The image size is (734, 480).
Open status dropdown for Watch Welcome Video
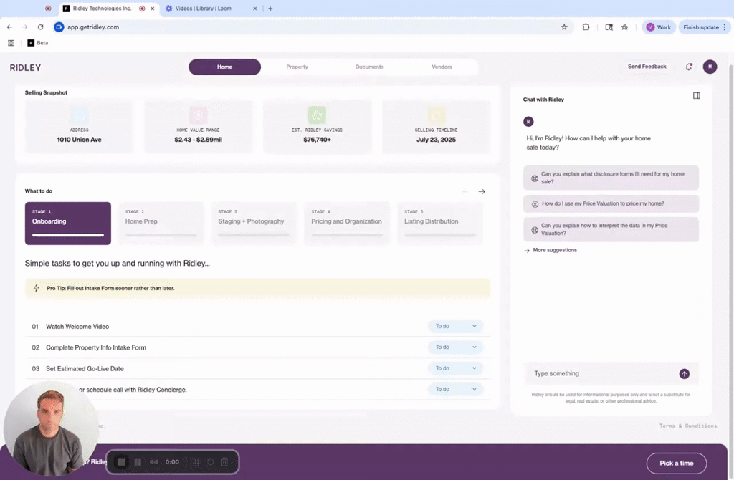click(455, 326)
